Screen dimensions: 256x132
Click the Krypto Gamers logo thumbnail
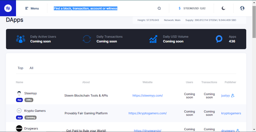click(19, 111)
